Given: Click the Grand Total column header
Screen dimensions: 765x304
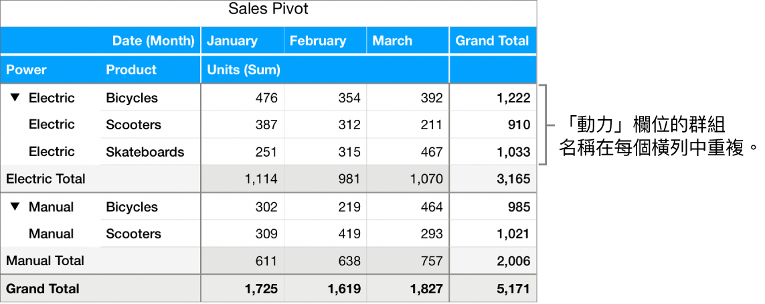Looking at the screenshot, I should [492, 41].
